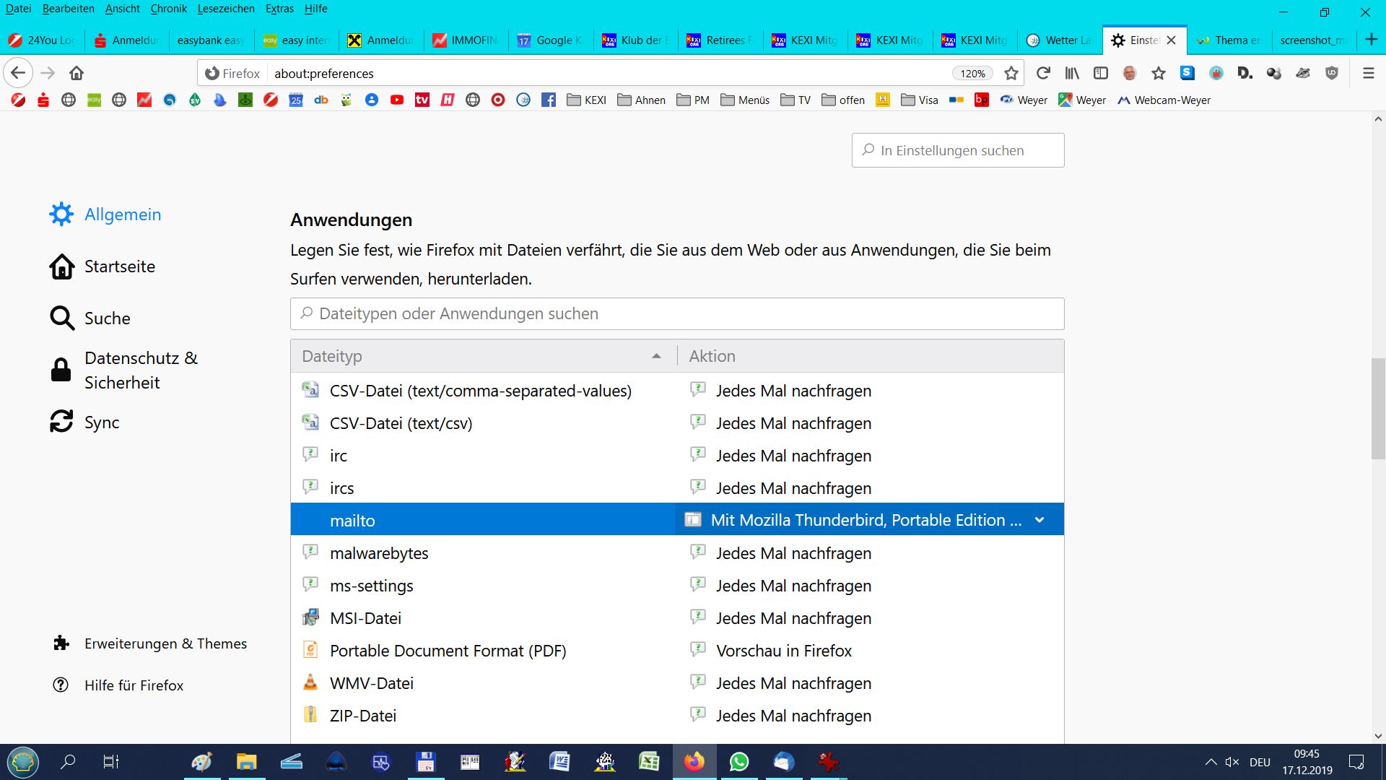Open the Library icon in toolbar

1072,73
